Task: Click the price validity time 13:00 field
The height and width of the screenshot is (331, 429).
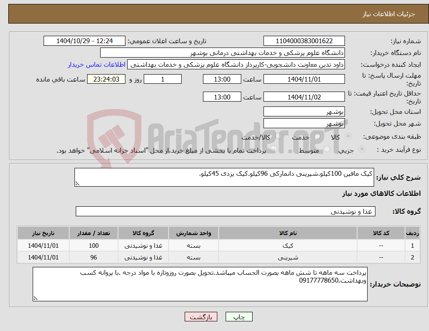Action: (x=222, y=97)
